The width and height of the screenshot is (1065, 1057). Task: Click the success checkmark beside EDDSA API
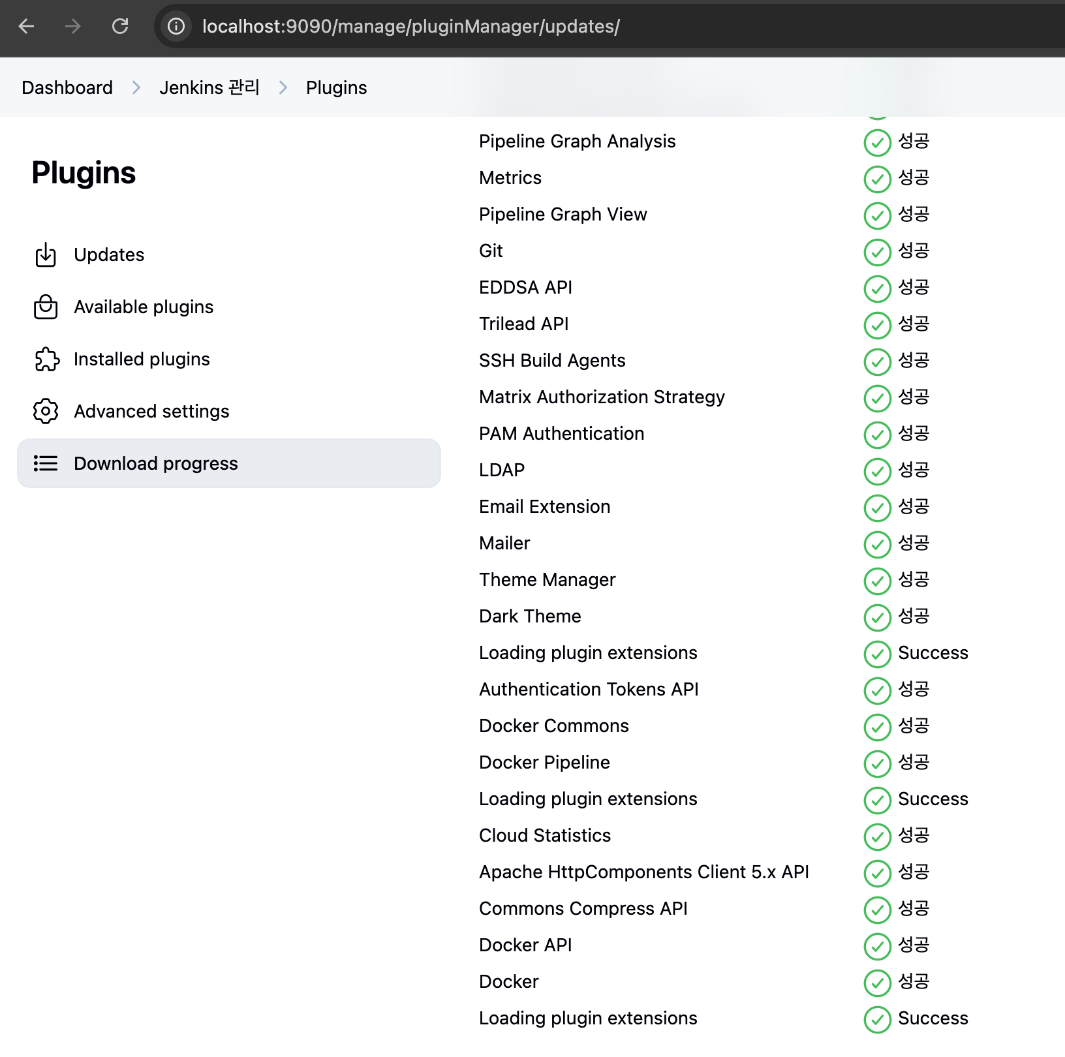tap(877, 288)
